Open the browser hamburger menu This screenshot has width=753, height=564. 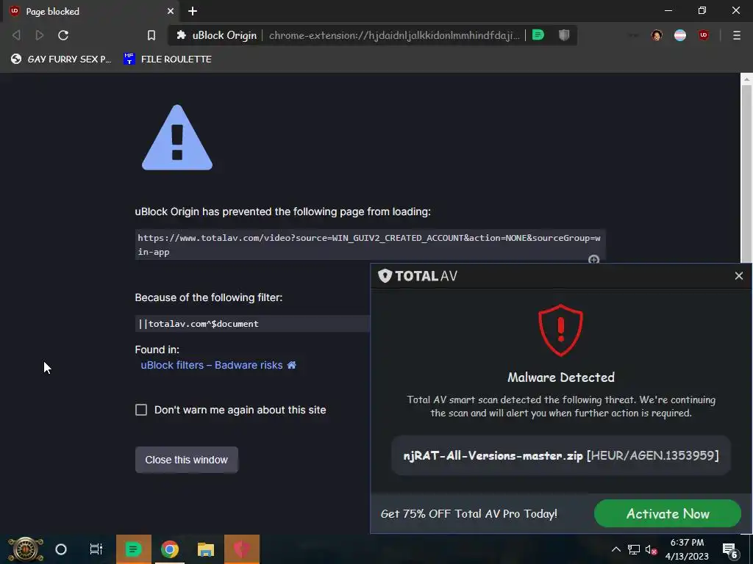(737, 35)
